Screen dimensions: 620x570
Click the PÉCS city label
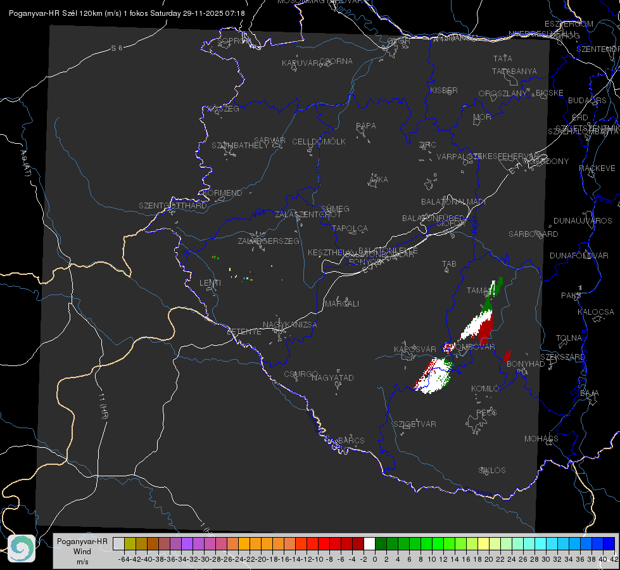[x=486, y=412]
